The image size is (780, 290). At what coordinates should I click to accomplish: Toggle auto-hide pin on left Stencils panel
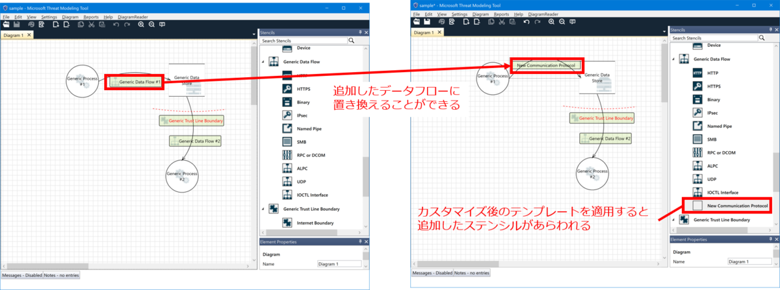pos(360,32)
